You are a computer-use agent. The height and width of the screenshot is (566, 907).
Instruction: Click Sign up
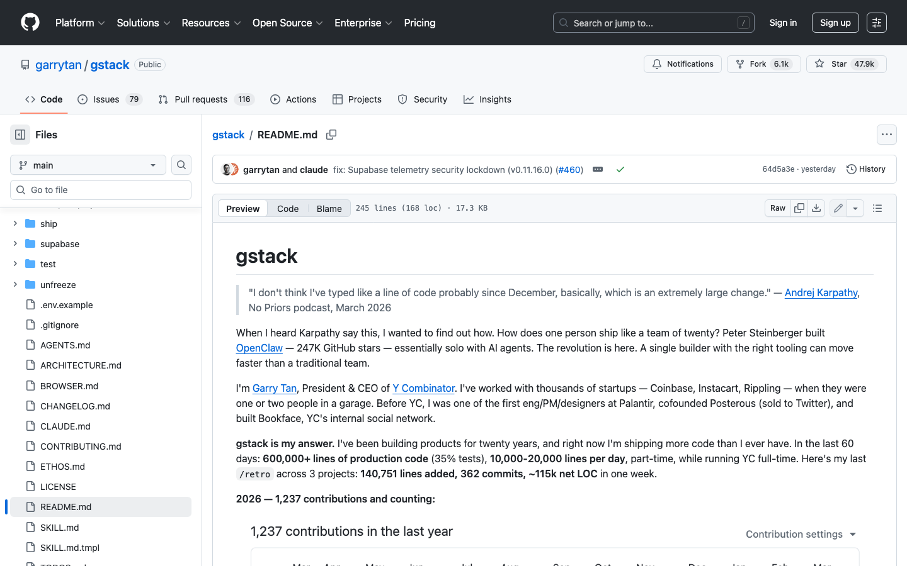[835, 23]
